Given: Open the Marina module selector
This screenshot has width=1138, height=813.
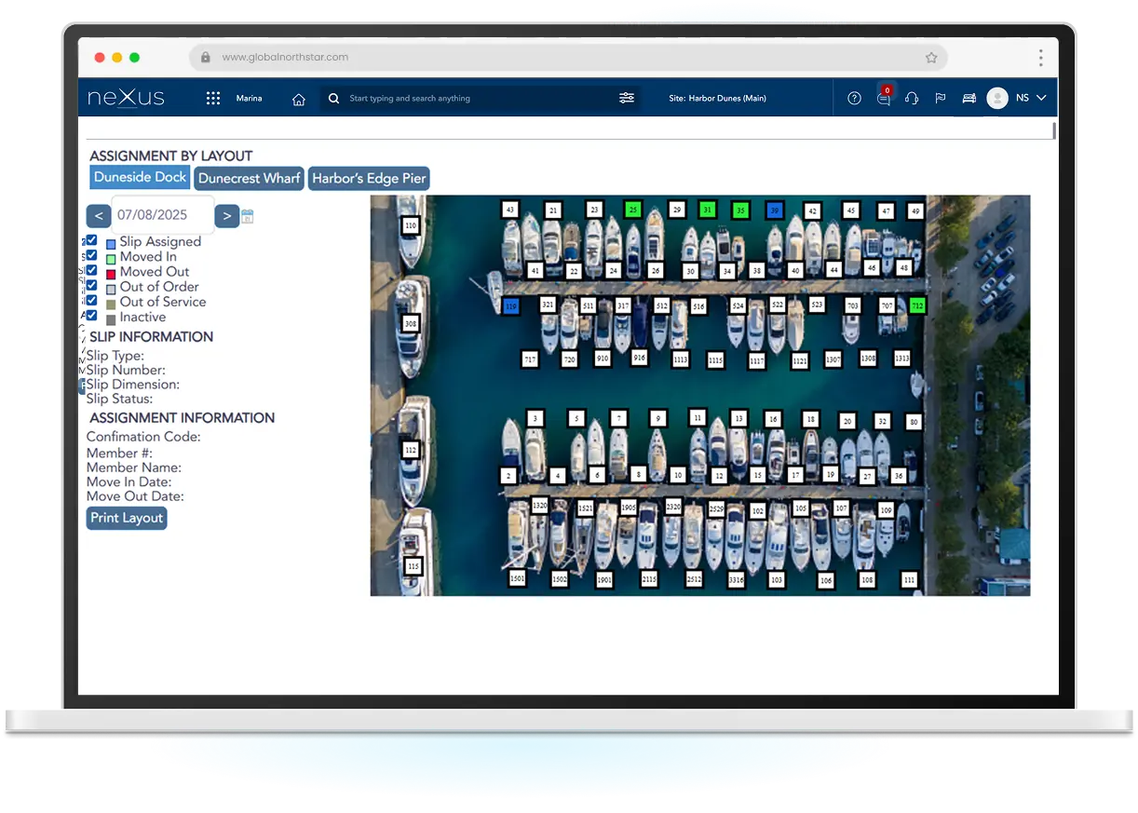Looking at the screenshot, I should point(249,98).
